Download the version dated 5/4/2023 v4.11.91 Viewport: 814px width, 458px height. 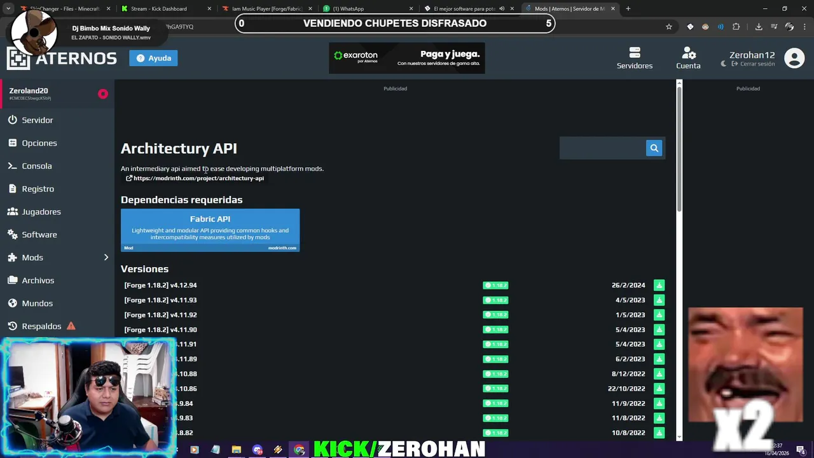point(659,344)
